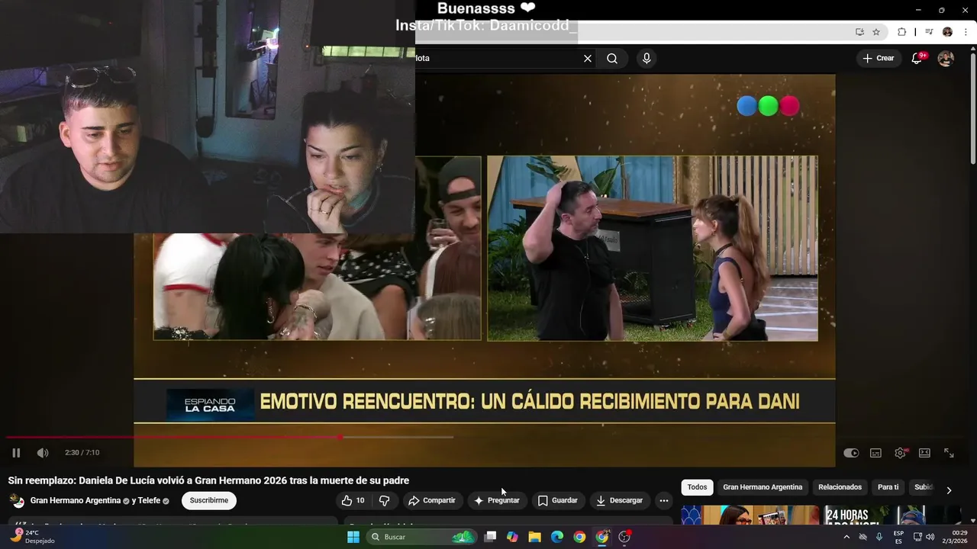Screen dimensions: 977x549
Task: Switch to theater mode
Action: coord(924,453)
